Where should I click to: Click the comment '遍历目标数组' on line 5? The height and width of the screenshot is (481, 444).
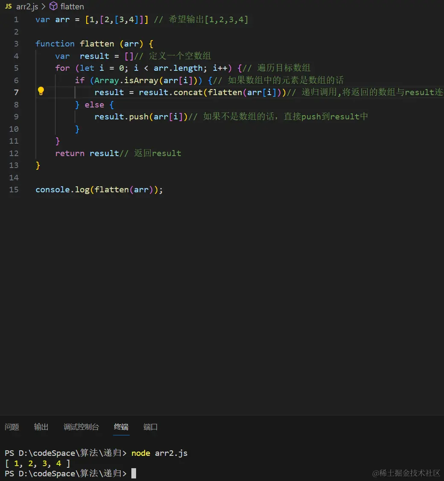pos(284,68)
